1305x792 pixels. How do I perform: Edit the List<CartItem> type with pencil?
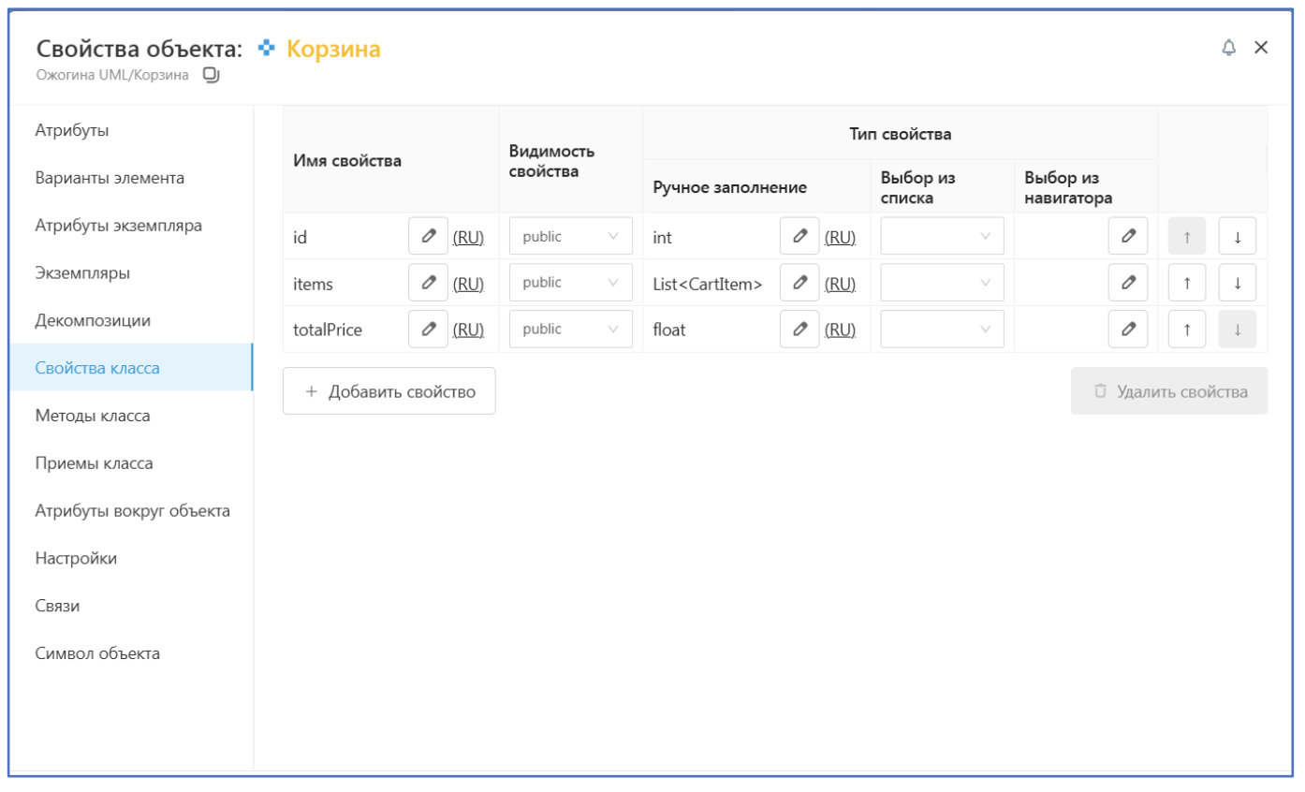pos(799,283)
